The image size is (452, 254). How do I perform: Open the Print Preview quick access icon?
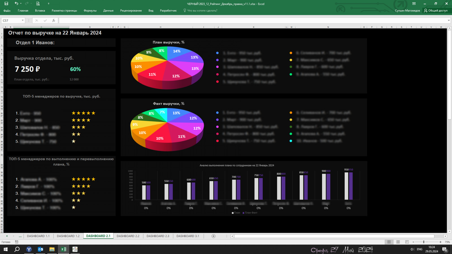(x=38, y=4)
